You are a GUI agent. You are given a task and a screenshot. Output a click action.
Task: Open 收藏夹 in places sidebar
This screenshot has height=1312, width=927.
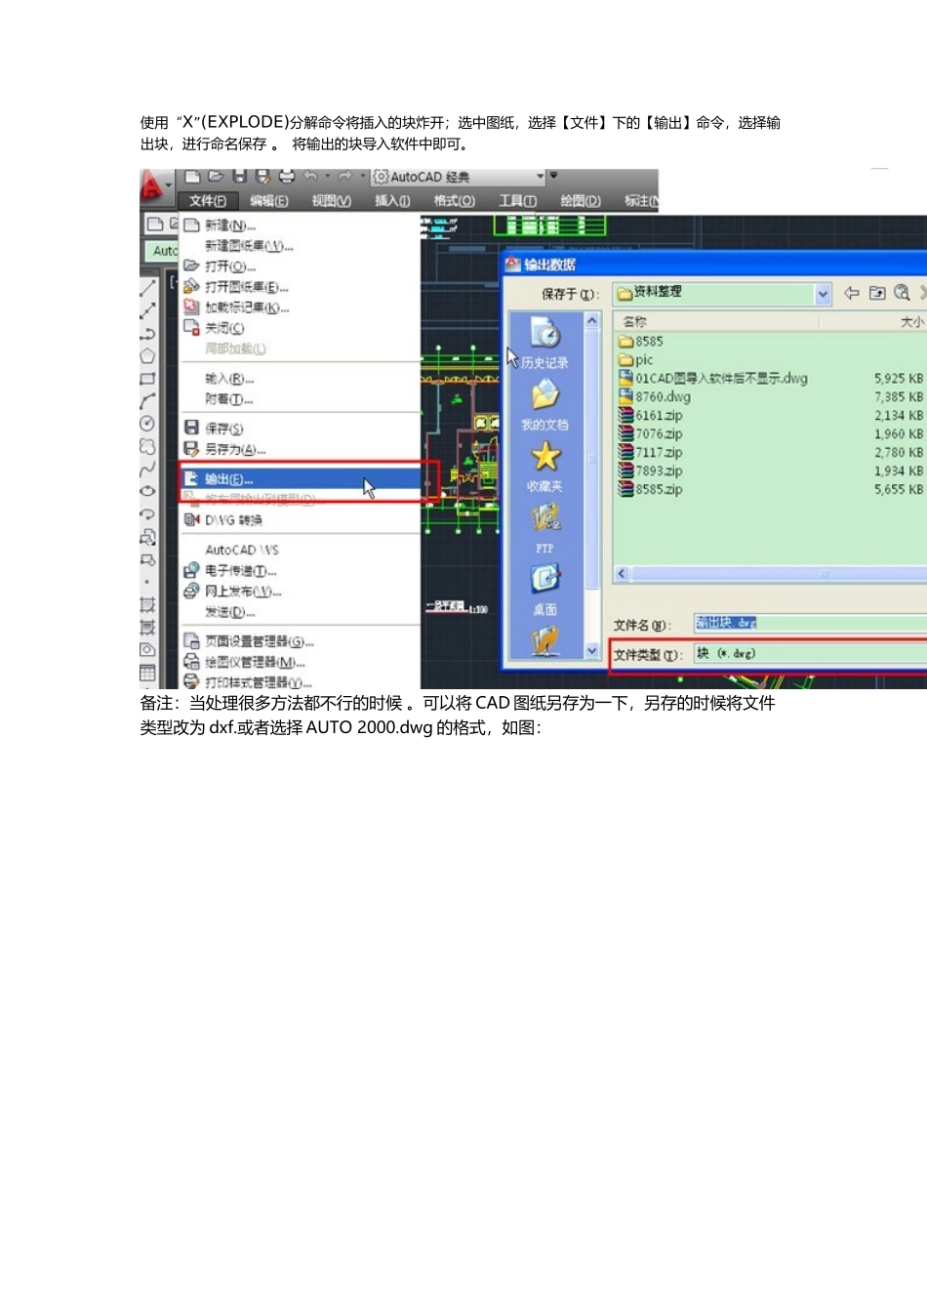click(x=545, y=467)
